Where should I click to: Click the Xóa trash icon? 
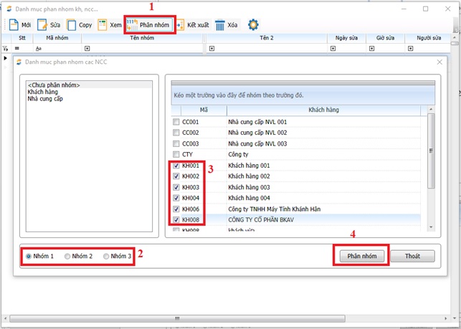pos(220,25)
